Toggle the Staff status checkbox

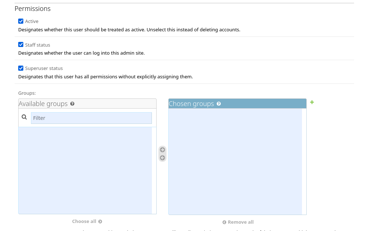point(21,44)
